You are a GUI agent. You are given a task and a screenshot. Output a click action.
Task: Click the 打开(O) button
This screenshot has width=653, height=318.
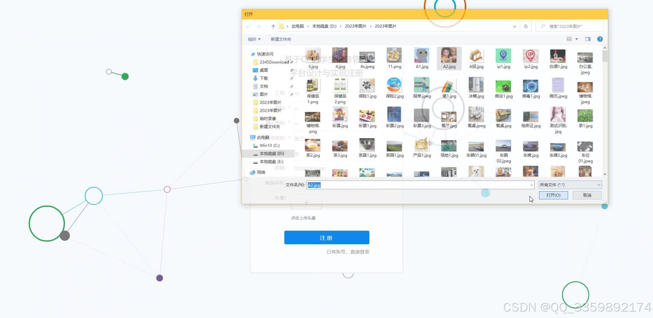(553, 195)
